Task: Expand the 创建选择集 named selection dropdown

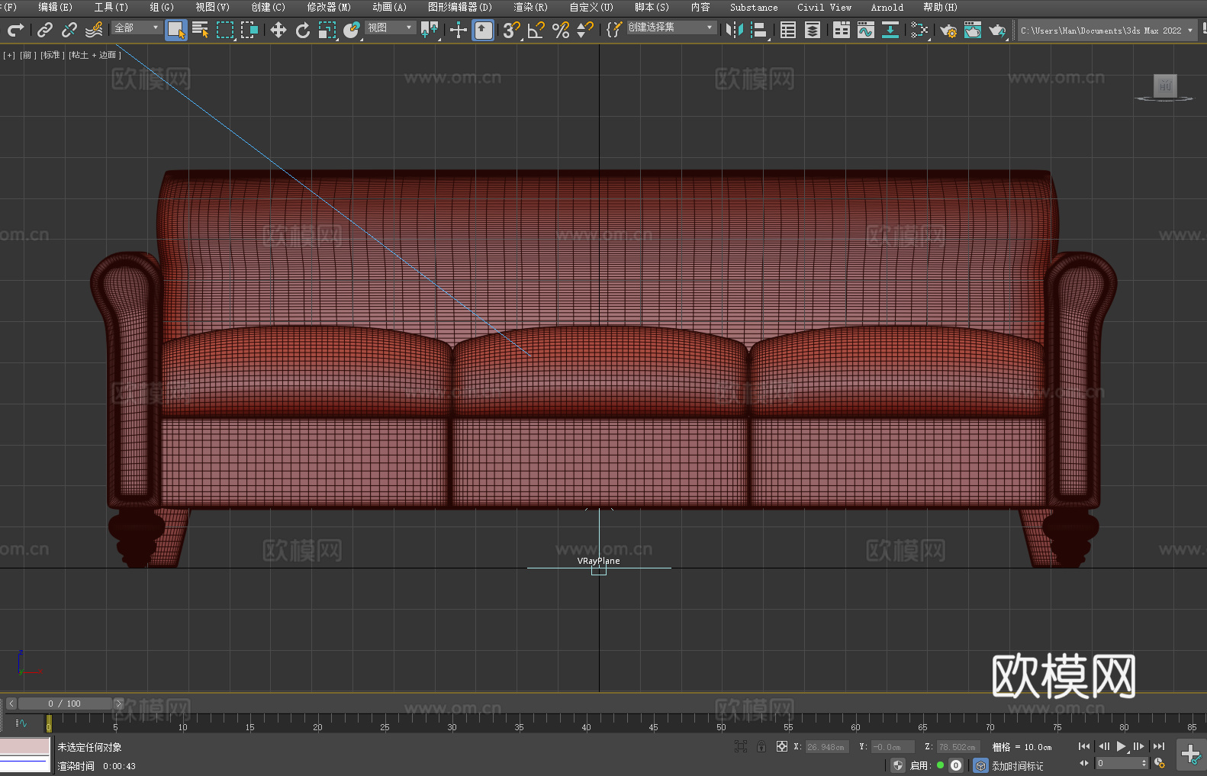Action: coord(671,27)
